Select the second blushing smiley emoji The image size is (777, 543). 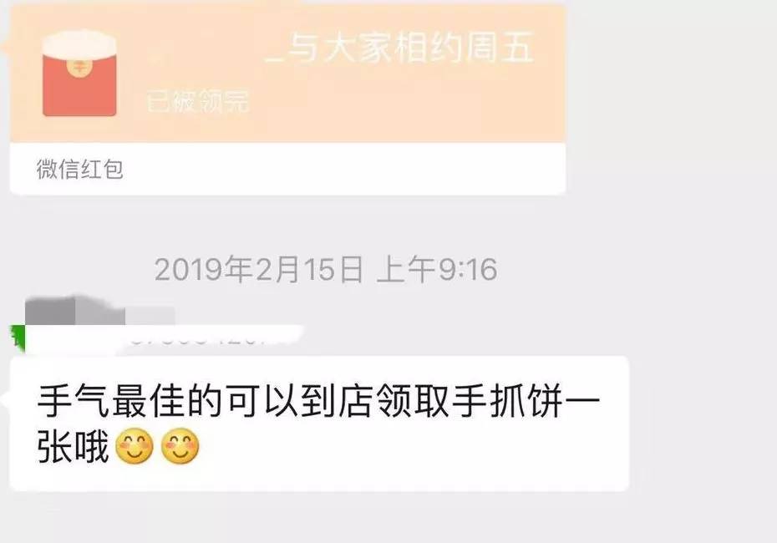point(180,446)
